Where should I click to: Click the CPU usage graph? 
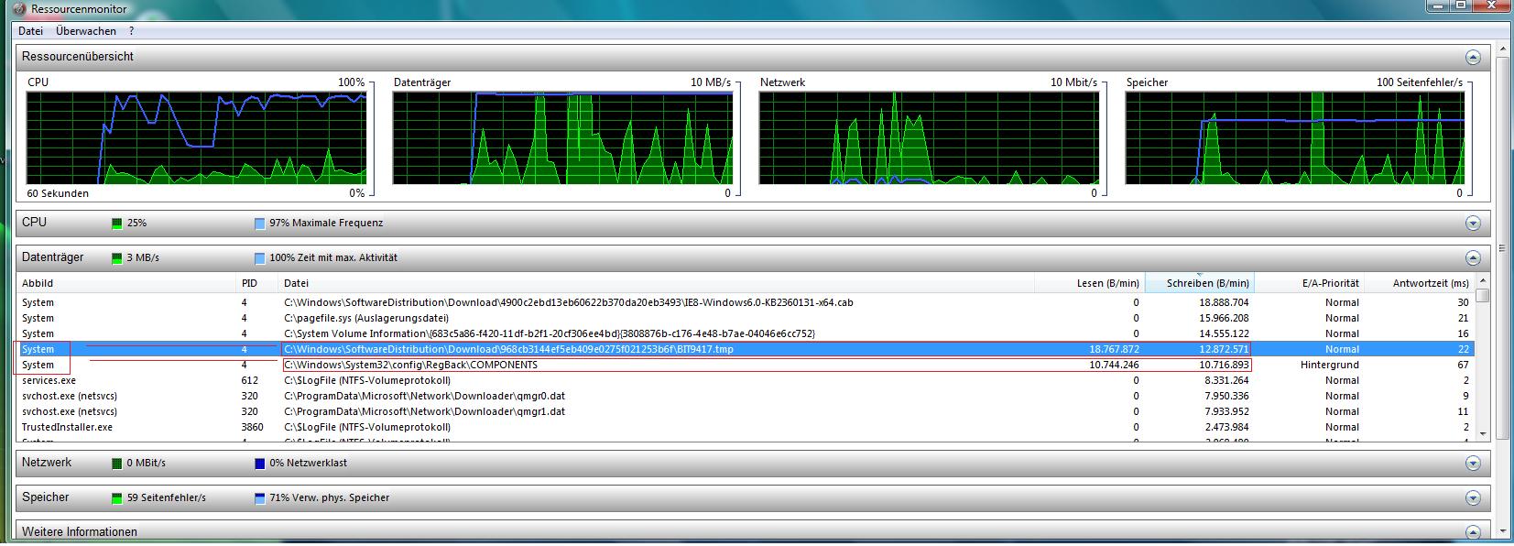pyautogui.click(x=196, y=138)
